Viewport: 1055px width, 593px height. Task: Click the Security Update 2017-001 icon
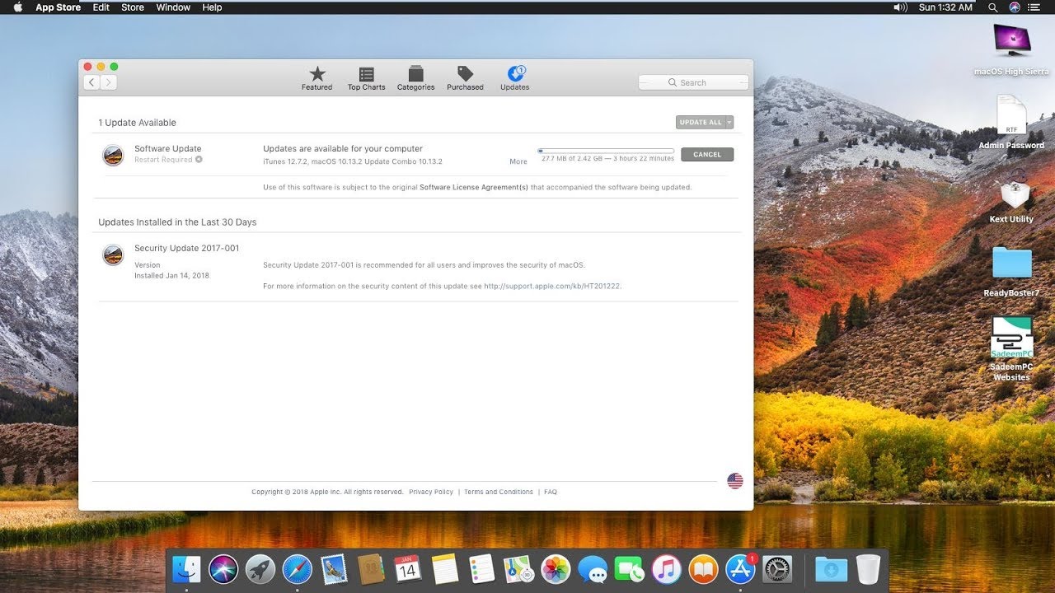113,254
